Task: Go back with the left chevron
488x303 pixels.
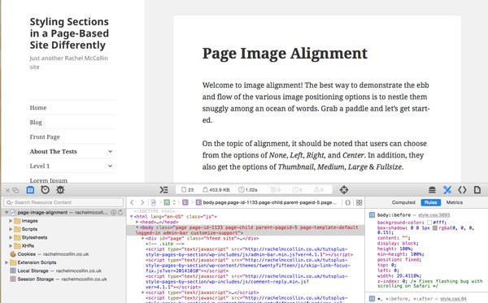Action: pos(132,202)
